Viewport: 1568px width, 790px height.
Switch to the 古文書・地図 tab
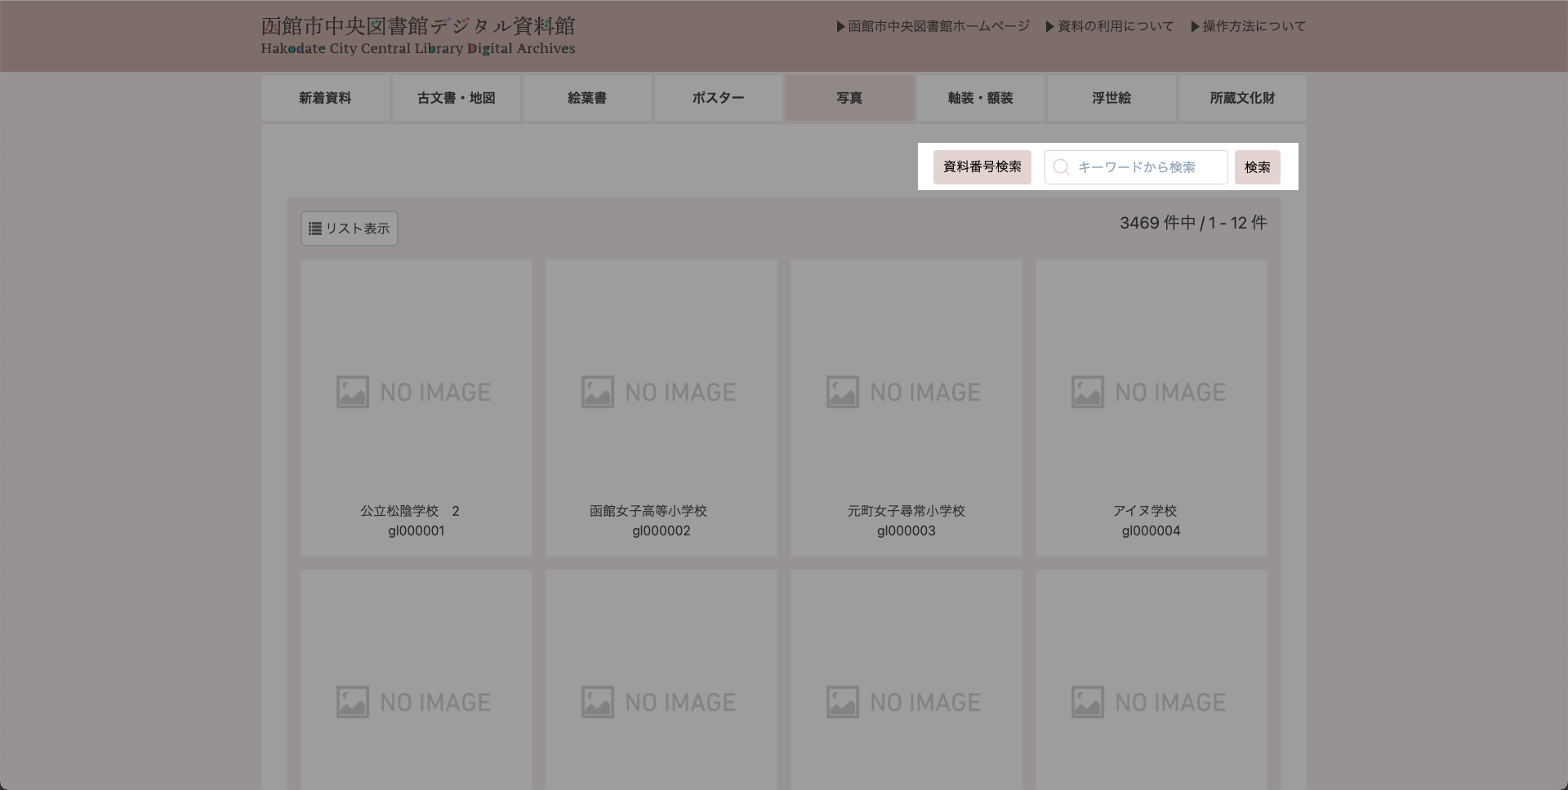457,98
